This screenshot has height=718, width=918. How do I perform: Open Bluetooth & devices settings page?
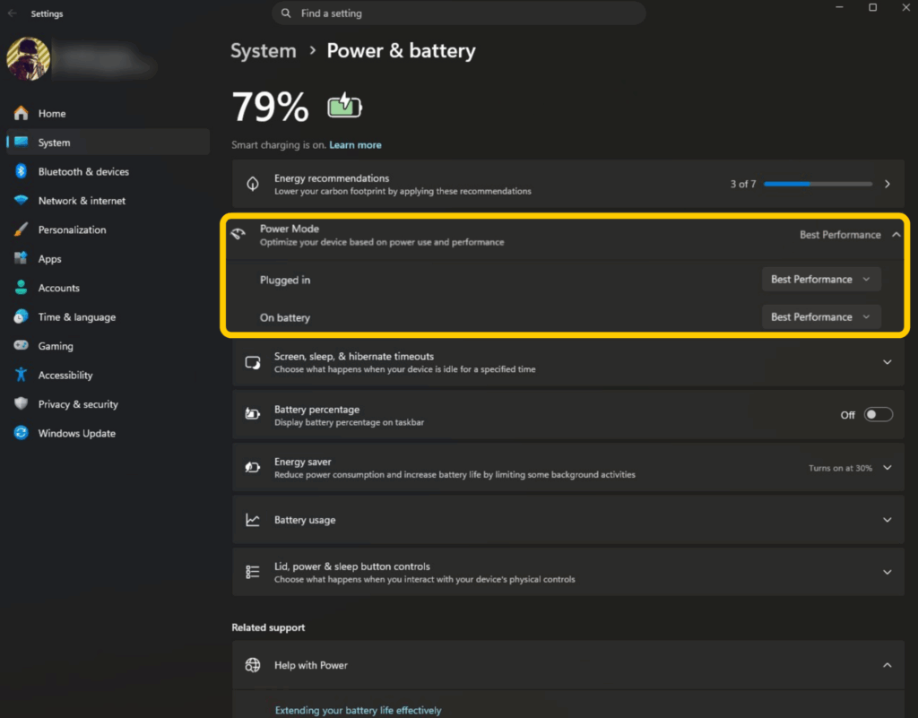click(108, 171)
